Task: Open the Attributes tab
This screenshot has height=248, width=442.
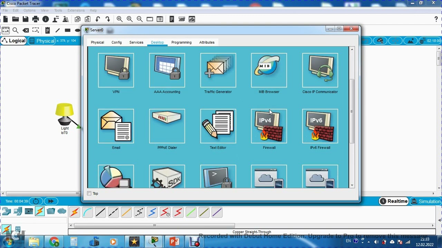Action: coord(207,42)
